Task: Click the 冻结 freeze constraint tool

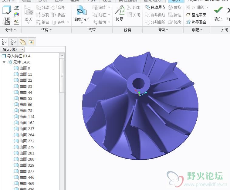Action: 99,7
